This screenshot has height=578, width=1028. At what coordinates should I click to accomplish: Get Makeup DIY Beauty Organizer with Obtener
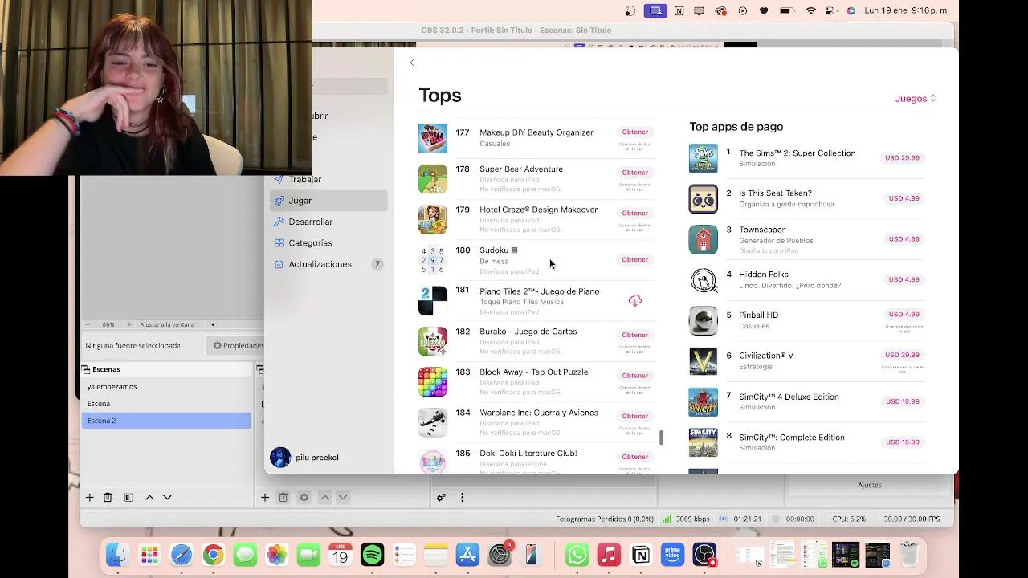pos(634,132)
